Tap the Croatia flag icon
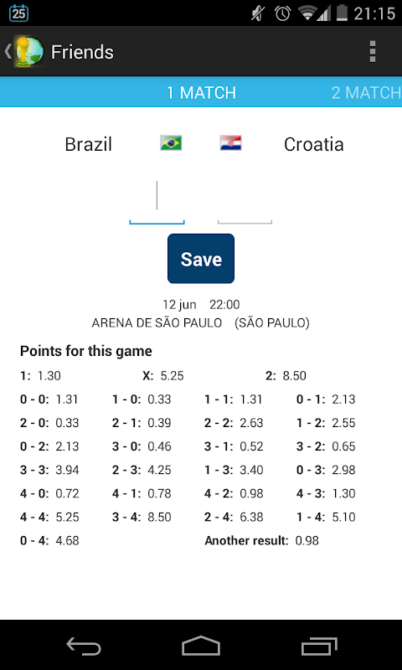This screenshot has height=670, width=402. tap(230, 143)
